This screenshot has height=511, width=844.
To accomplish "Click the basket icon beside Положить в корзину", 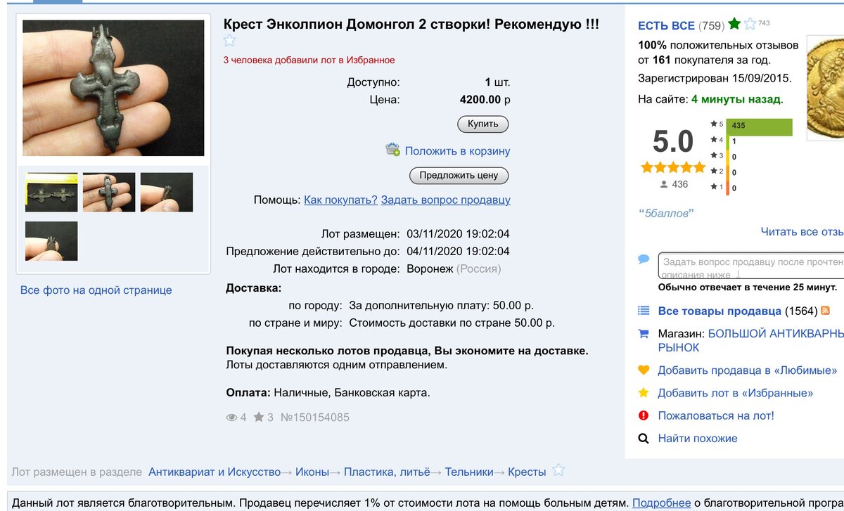I will tap(392, 150).
